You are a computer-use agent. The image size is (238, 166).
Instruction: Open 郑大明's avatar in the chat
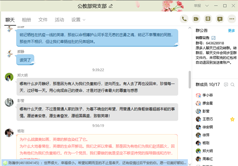pyautogui.click(x=9, y=77)
